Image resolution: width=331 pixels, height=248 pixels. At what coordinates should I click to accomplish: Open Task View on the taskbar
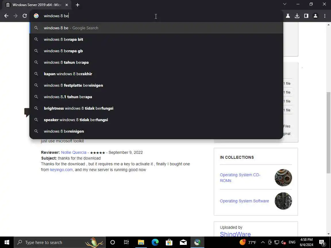point(126,242)
